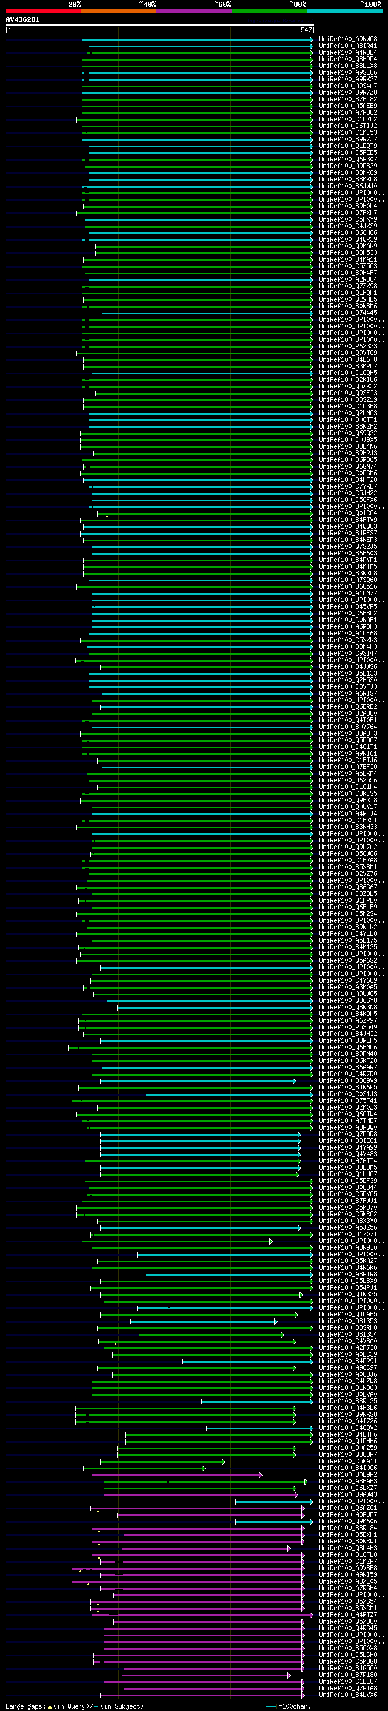Image resolution: width=388 pixels, height=1711 pixels.
Task: Open hit UniRef100_A9NWQ8
Action: click(x=348, y=39)
